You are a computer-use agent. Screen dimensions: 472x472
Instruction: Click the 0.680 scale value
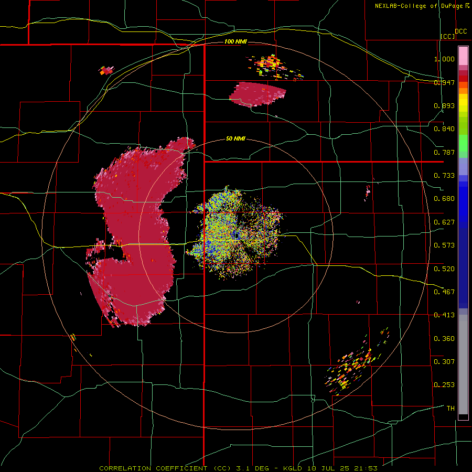[444, 199]
